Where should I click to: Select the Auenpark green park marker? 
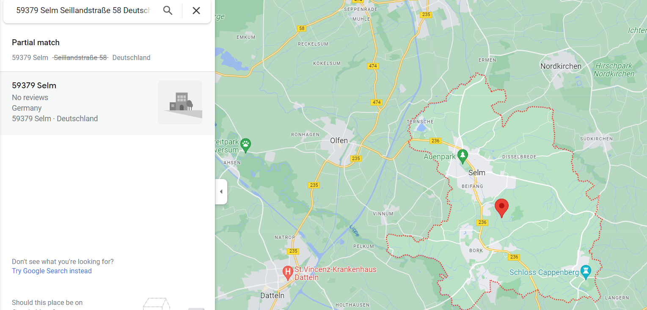[x=463, y=156]
